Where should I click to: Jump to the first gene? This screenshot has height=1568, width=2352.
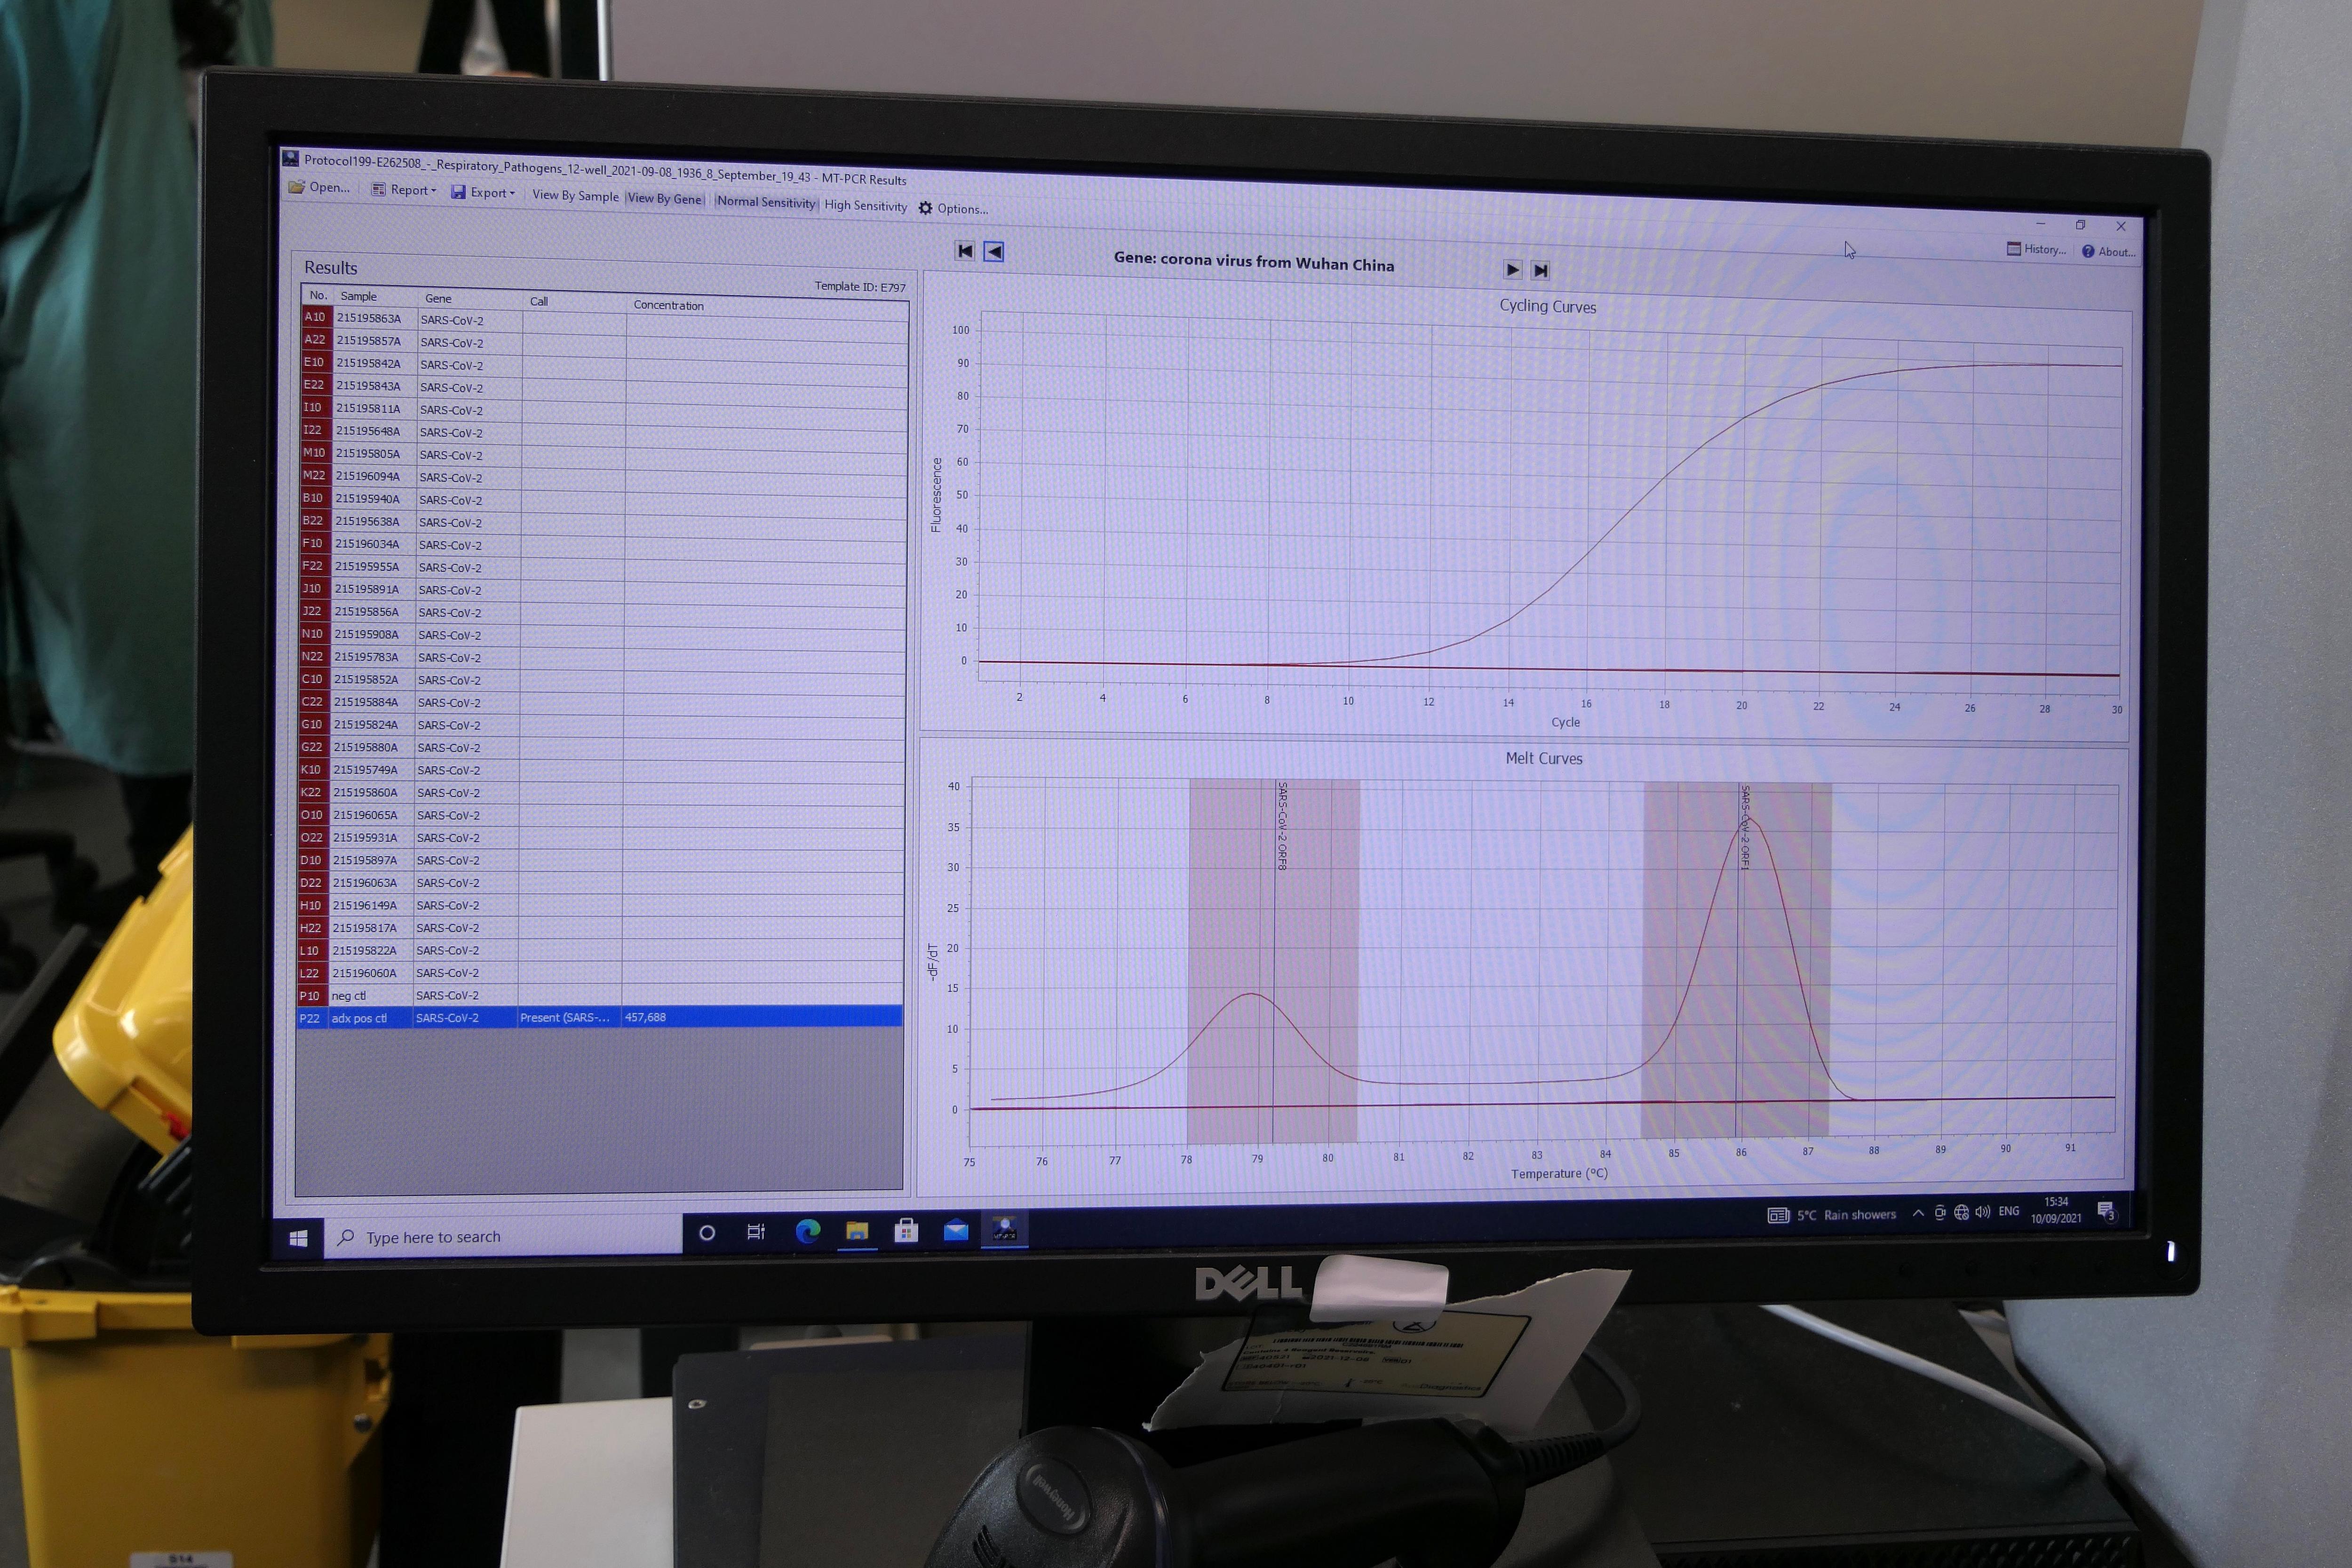(964, 251)
